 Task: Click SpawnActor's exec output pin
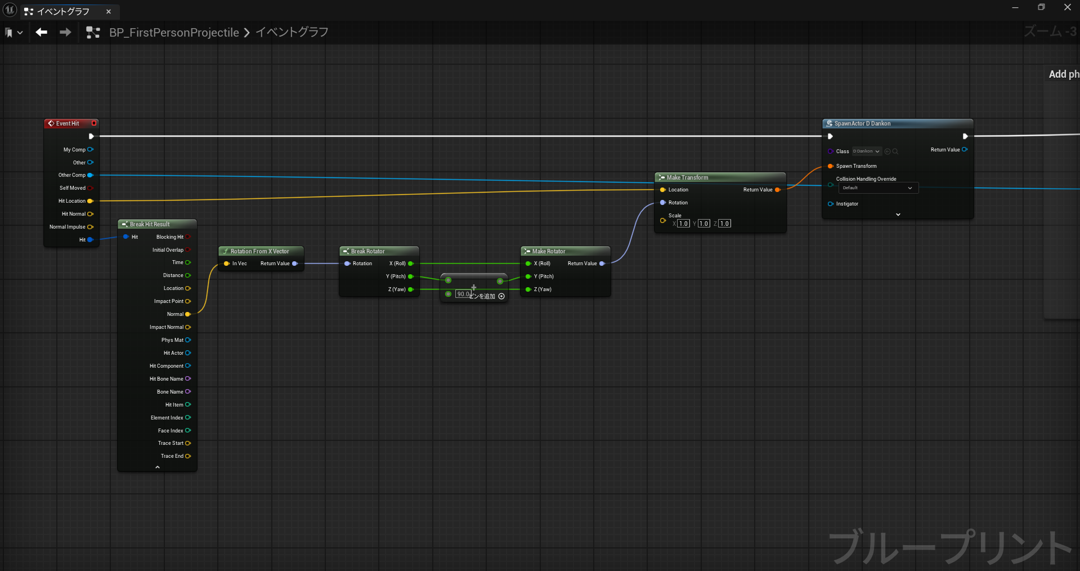965,136
